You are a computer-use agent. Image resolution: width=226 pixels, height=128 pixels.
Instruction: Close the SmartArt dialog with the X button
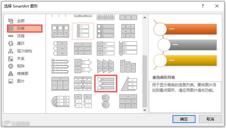217,6
